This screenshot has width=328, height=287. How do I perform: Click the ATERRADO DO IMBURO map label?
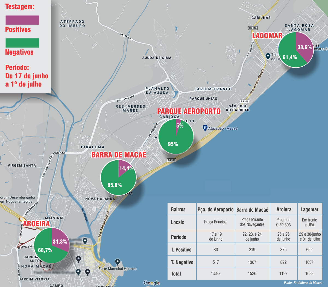coord(72,24)
